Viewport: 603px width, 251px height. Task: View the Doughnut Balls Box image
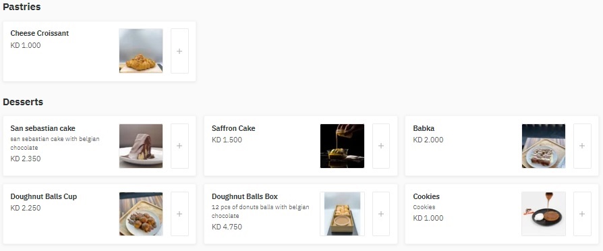click(x=342, y=214)
